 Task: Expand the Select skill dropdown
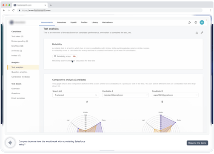click(x=76, y=95)
